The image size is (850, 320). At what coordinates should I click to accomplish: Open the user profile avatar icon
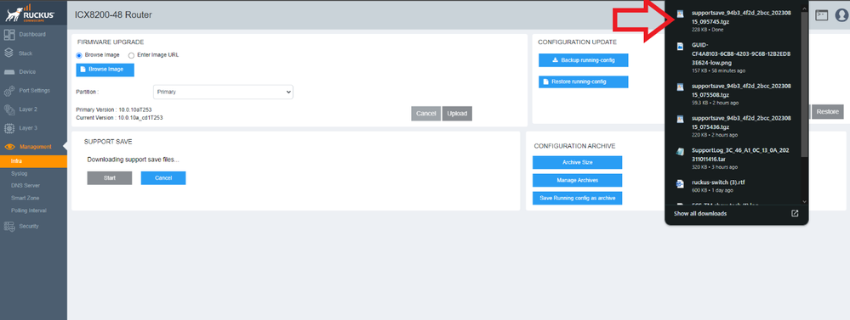coord(841,15)
